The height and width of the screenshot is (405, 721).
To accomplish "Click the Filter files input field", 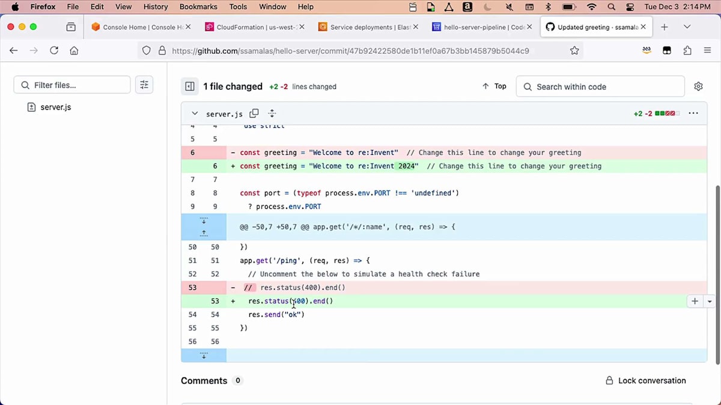I will tap(72, 85).
